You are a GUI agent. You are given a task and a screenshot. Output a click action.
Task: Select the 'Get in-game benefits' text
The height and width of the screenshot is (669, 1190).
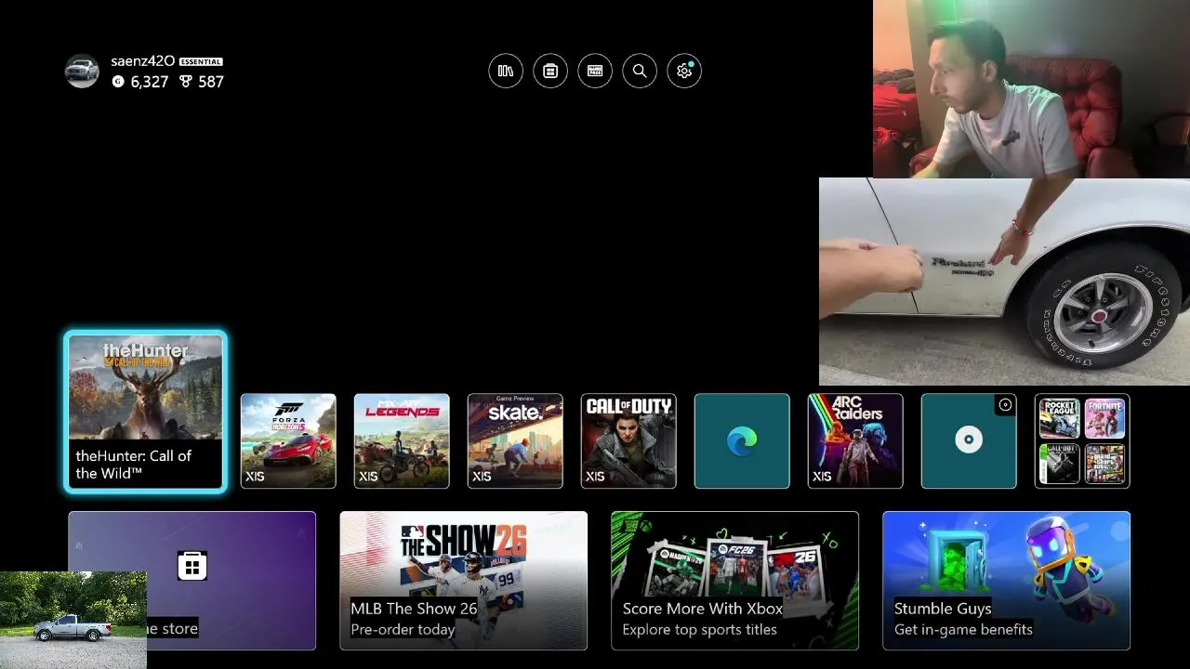tap(963, 629)
